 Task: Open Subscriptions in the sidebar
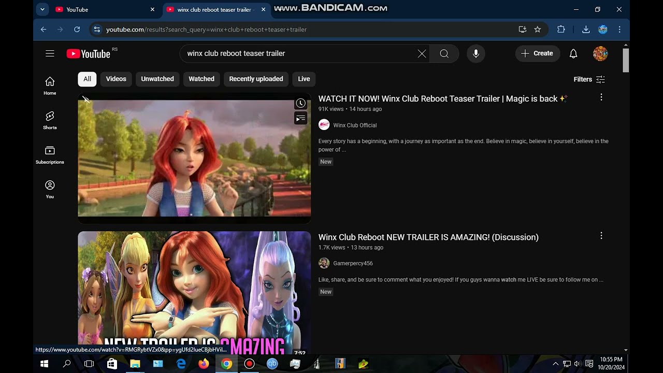(x=50, y=155)
